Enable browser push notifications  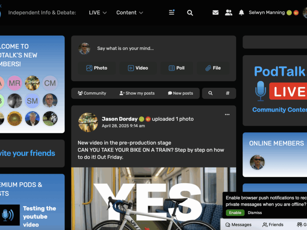coord(235,213)
